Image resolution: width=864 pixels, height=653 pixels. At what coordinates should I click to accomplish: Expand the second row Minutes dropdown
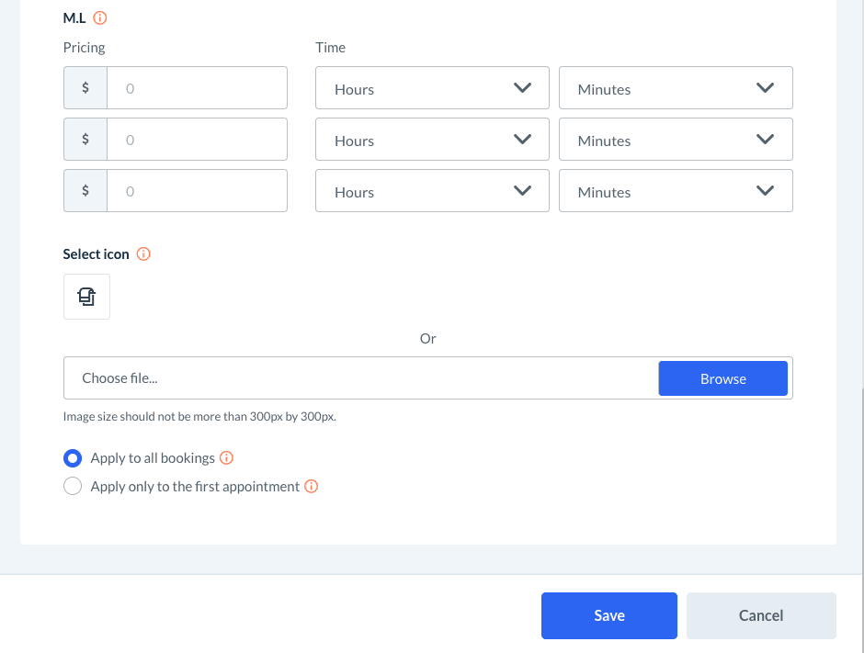point(676,141)
